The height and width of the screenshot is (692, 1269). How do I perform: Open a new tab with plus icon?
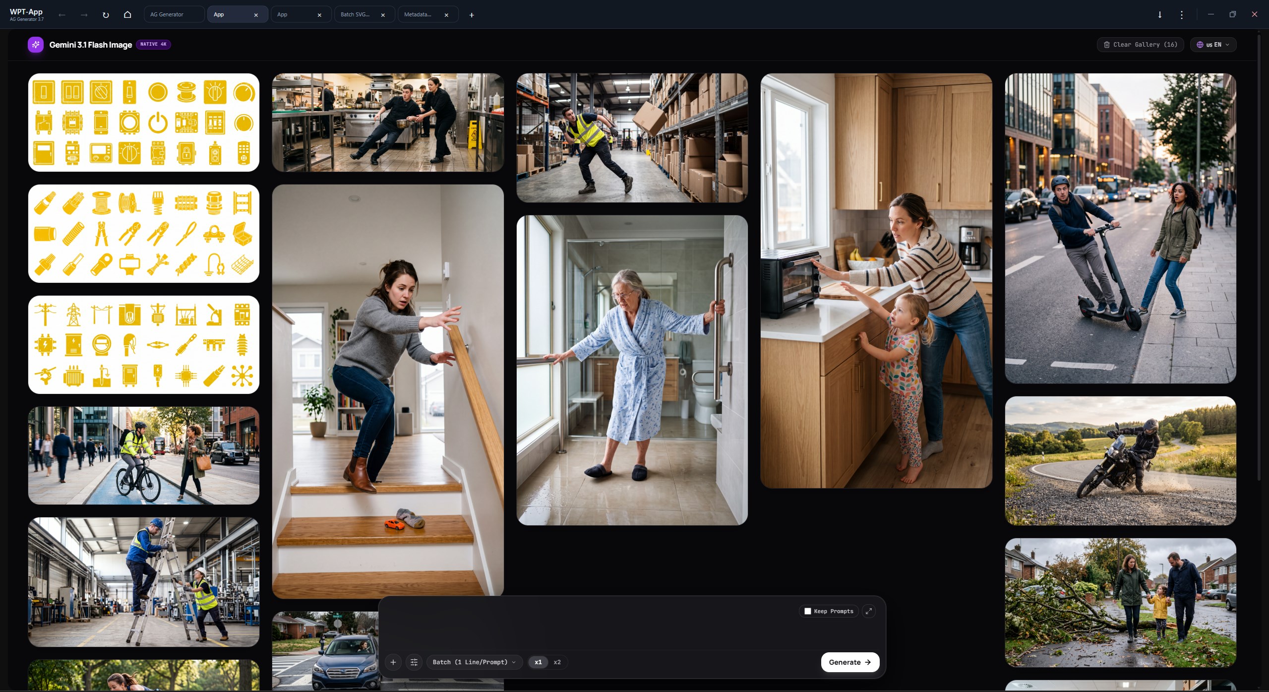[472, 15]
